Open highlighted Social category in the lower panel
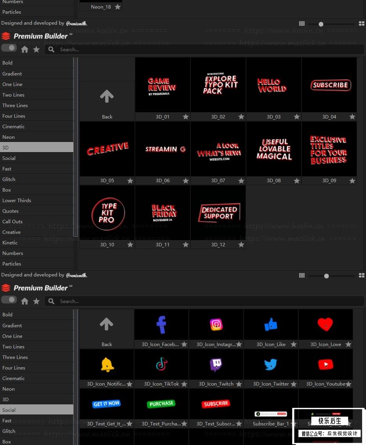Screen dimensions: 366x445 [x=37, y=410]
